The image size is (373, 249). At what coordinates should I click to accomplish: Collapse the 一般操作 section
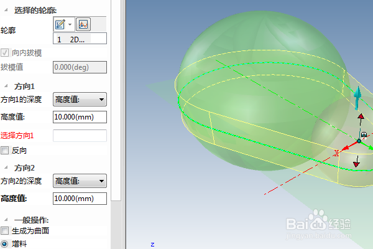6,220
